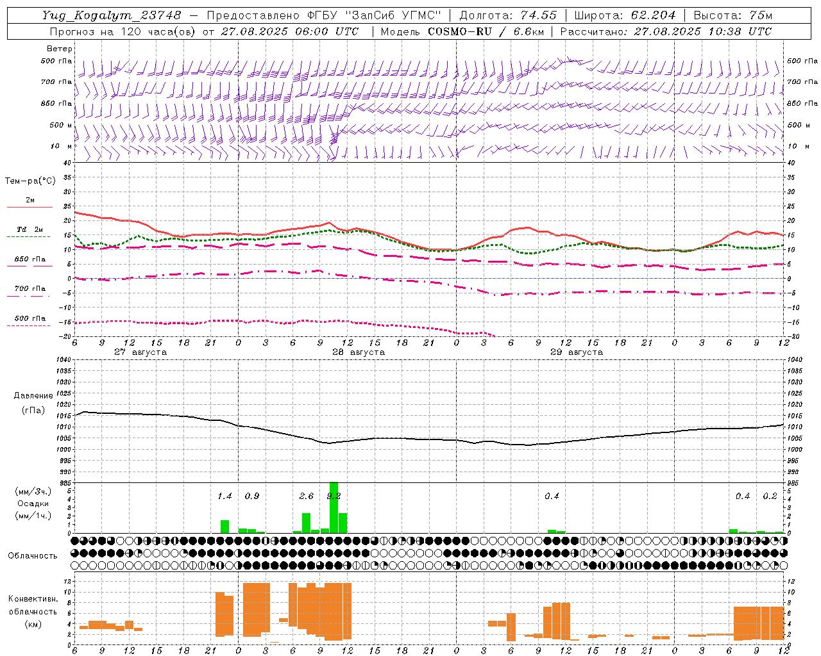Click the computed time 27.08.2025 10:38 UTC

(703, 31)
